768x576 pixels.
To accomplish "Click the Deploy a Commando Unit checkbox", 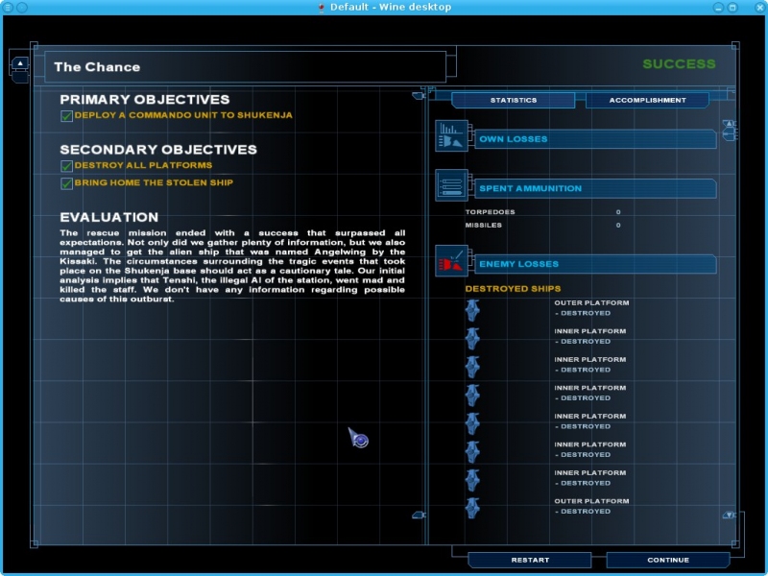I will coord(66,115).
